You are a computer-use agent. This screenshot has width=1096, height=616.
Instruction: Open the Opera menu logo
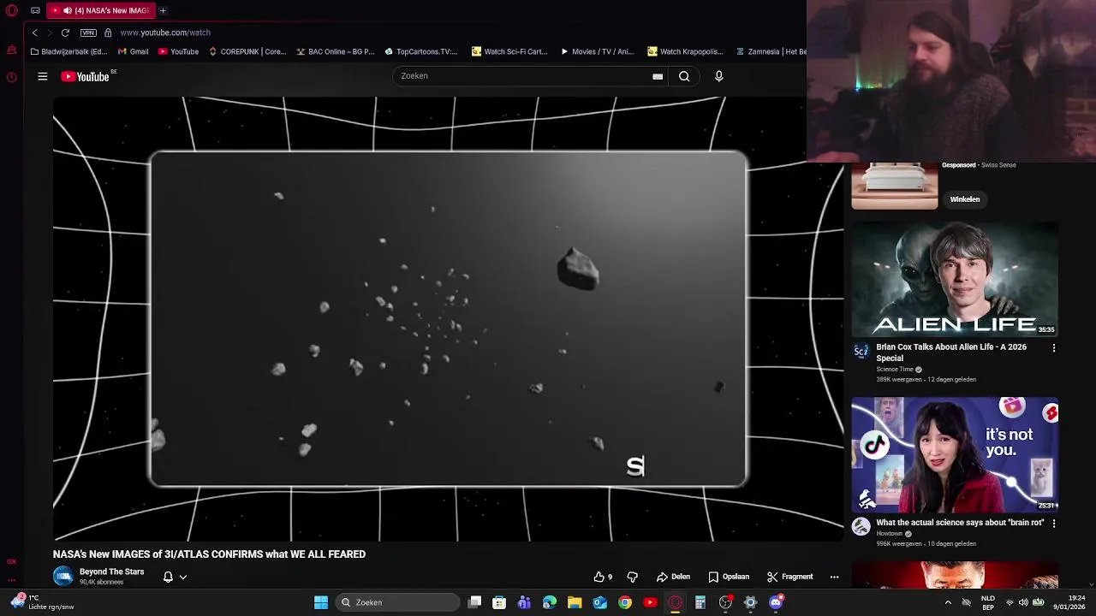[12, 10]
